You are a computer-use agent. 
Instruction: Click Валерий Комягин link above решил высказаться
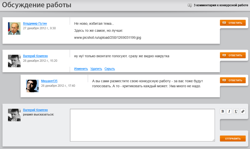click(35, 110)
